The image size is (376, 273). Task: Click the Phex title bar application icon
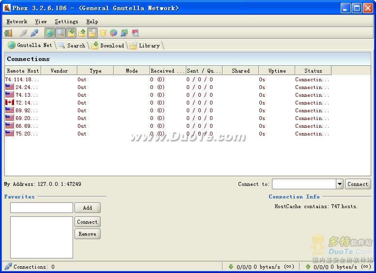7,8
